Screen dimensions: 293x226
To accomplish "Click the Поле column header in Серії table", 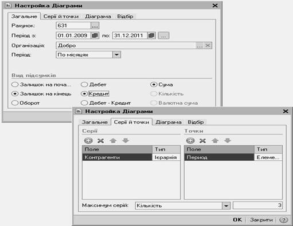I will (x=117, y=149).
